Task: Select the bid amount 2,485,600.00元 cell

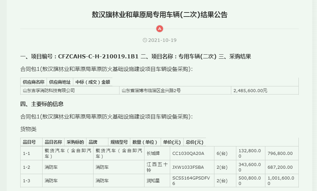Action: (250, 90)
